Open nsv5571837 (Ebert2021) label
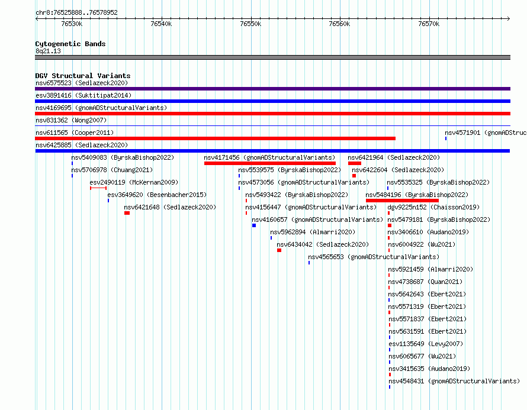Image resolution: width=527 pixels, height=410 pixels. [x=428, y=319]
